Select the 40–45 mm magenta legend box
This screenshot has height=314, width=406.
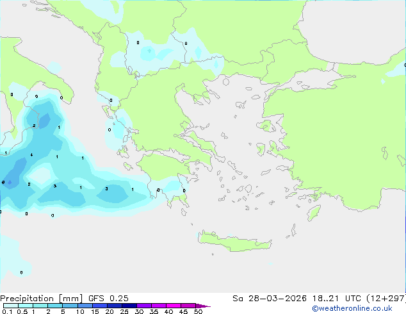coord(174,306)
